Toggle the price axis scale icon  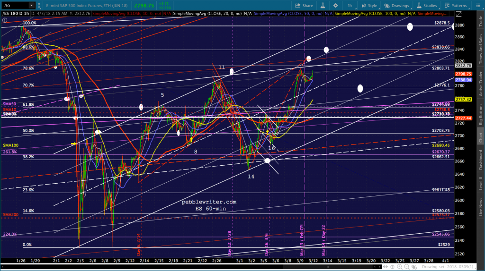[x=458, y=14]
